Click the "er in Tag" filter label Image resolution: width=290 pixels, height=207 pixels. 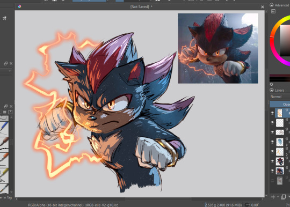click(x=6, y=197)
